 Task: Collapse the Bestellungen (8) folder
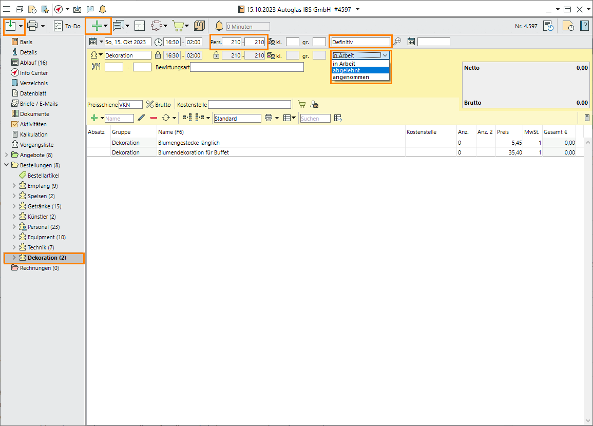click(x=7, y=165)
